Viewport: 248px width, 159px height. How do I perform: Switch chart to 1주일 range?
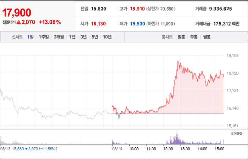(x=44, y=37)
